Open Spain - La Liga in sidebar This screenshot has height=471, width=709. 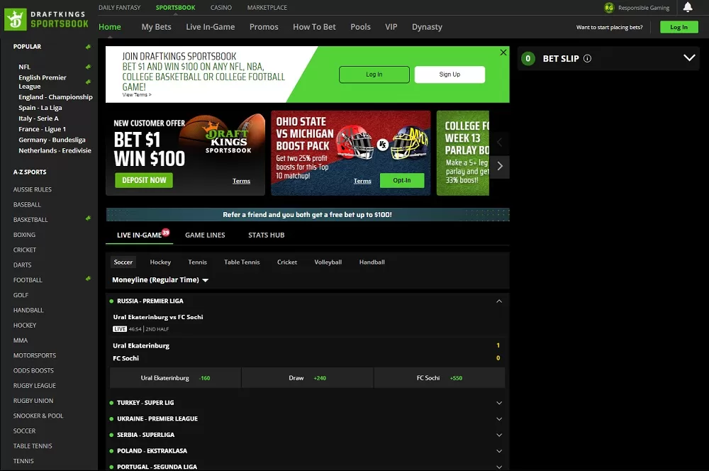pos(40,108)
